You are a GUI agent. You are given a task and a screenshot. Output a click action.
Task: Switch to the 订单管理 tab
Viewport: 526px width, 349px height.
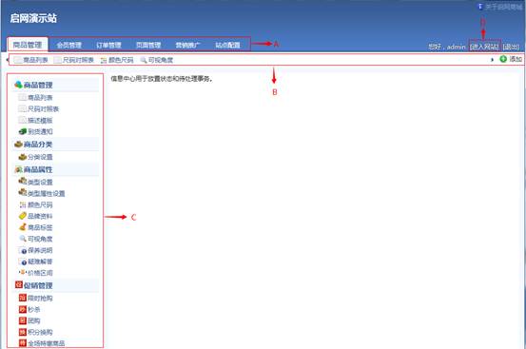tap(108, 45)
